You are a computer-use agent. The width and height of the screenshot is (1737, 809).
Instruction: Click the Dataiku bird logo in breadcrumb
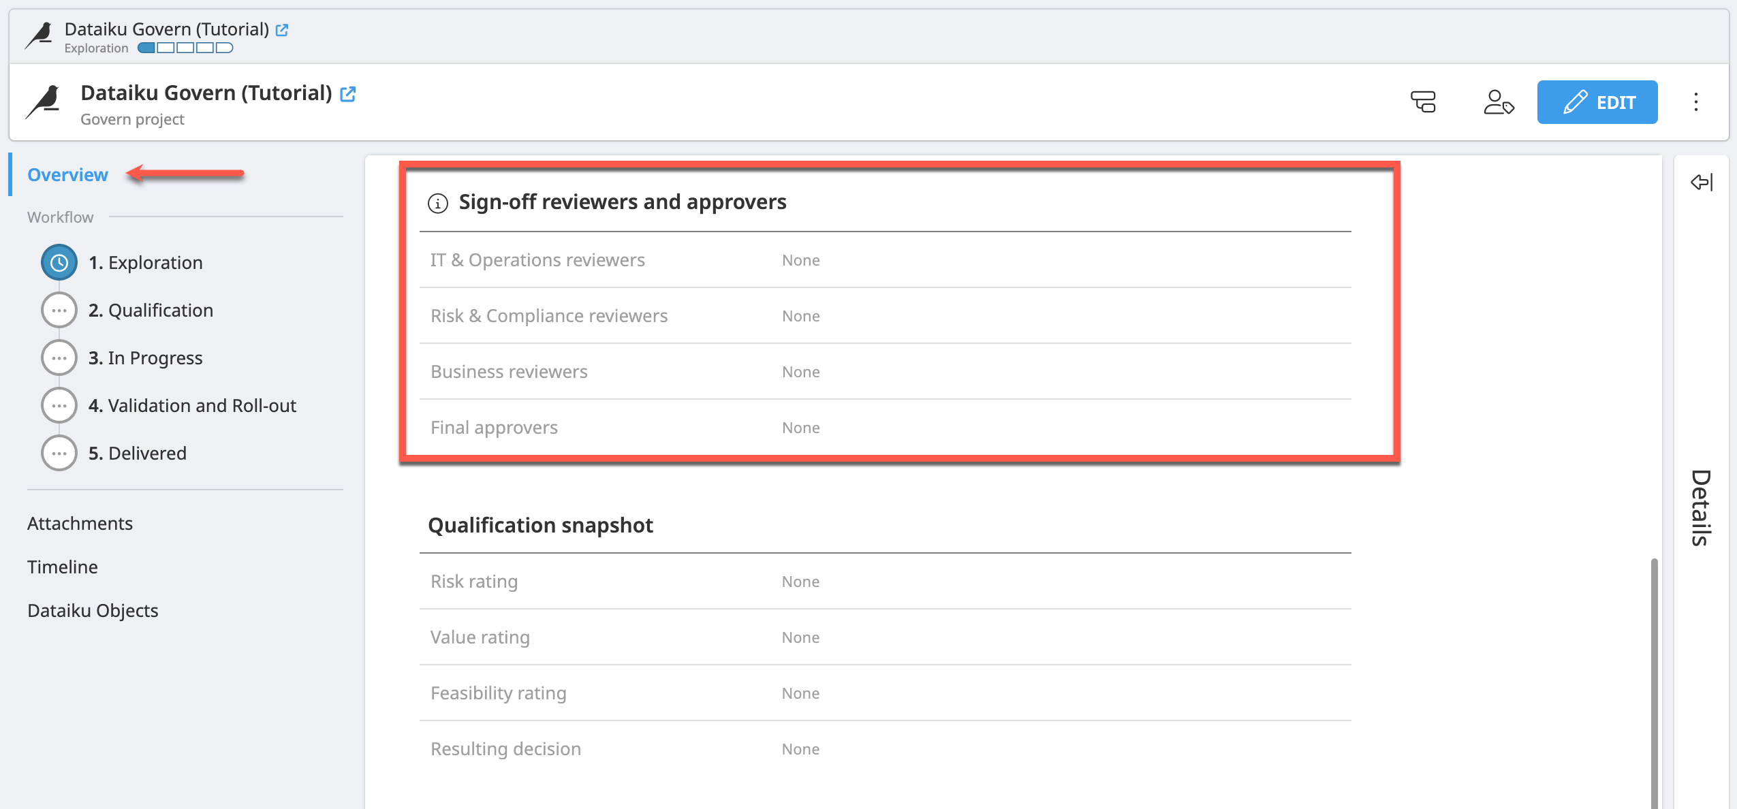coord(39,35)
